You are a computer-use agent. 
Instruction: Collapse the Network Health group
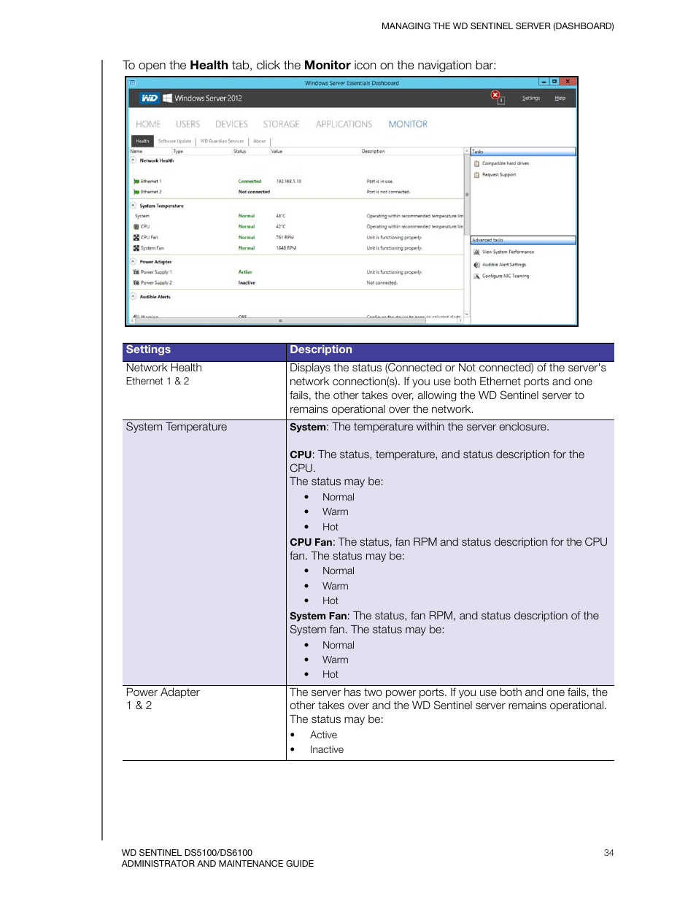(134, 160)
